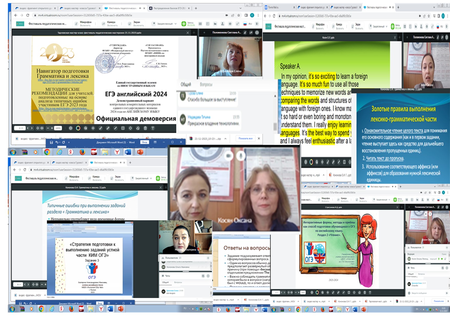Open Общий tab in the blurred chat panel
Image resolution: width=450 pixels, height=318 pixels.
[x=186, y=84]
